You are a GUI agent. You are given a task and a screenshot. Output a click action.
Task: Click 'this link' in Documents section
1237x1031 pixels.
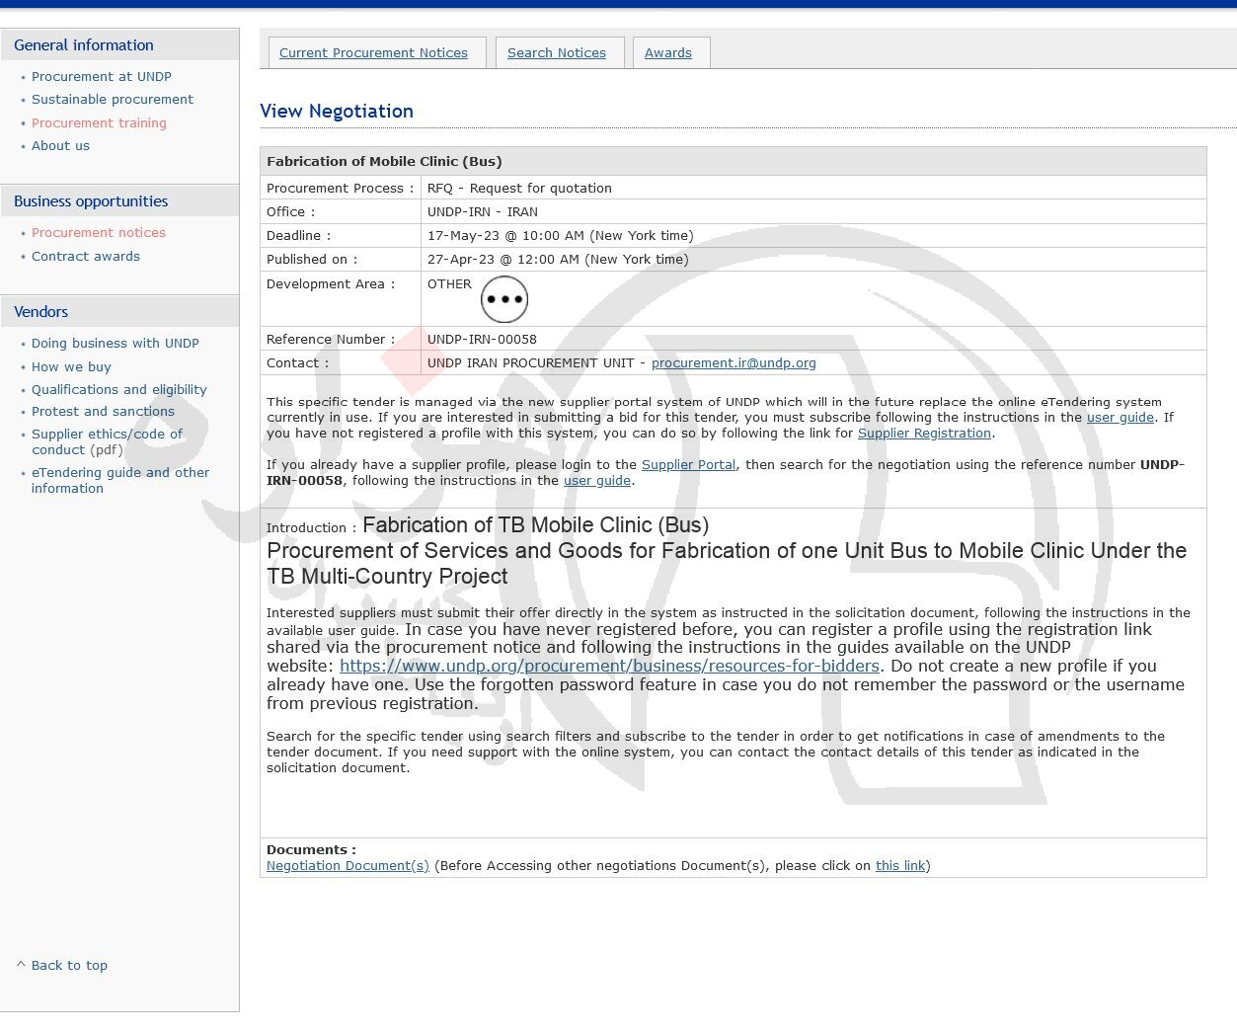point(900,866)
